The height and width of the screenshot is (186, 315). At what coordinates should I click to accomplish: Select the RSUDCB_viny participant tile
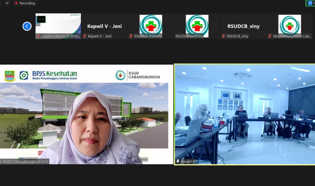243,26
